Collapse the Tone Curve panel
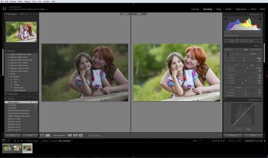The width and height of the screenshot is (268, 158). (261, 100)
